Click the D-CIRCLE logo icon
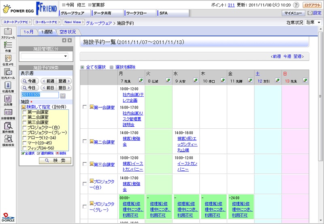The height and width of the screenshot is (224, 324). pos(8,217)
